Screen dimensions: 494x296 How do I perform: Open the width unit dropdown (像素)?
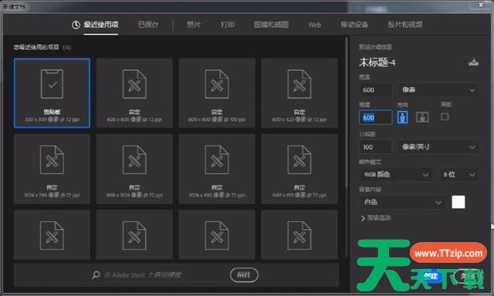pos(438,90)
